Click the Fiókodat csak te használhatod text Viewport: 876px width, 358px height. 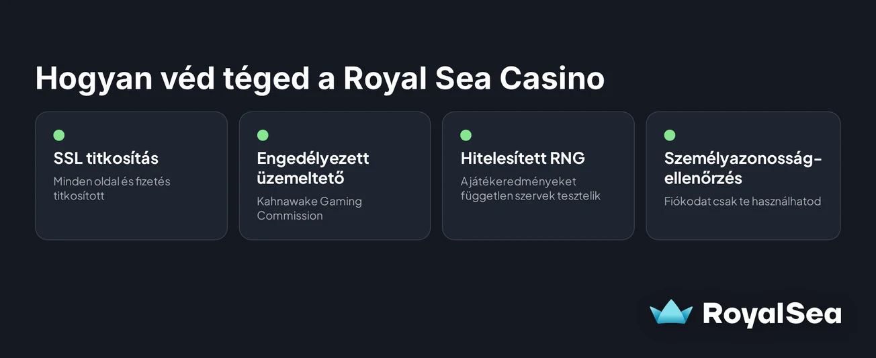click(742, 202)
